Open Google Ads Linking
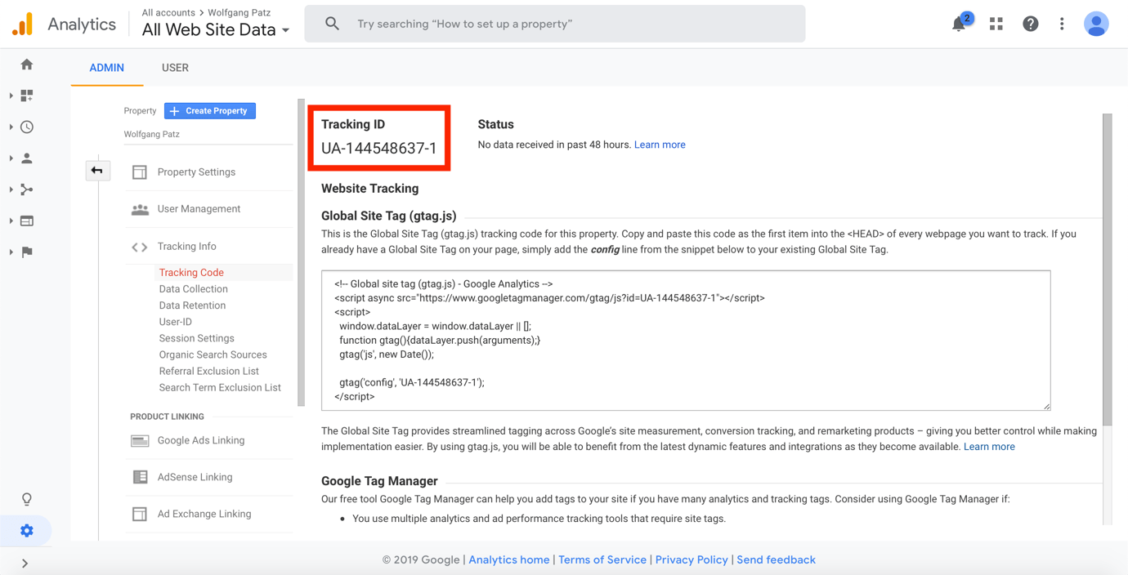 (201, 441)
